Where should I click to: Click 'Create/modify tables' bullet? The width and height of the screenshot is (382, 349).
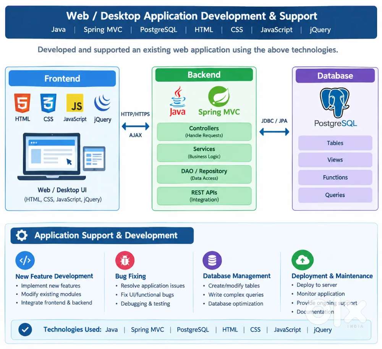pos(234,286)
